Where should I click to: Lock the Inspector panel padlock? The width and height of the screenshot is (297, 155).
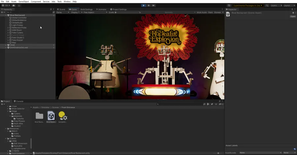pos(292,9)
